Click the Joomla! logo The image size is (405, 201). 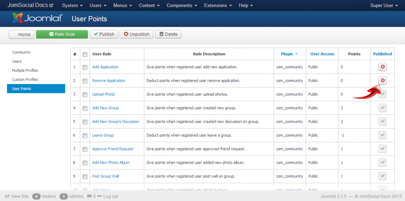coord(37,18)
